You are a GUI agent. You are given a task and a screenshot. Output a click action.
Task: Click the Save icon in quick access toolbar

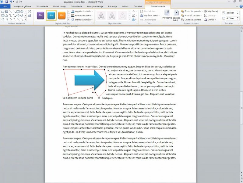click(x=6, y=2)
